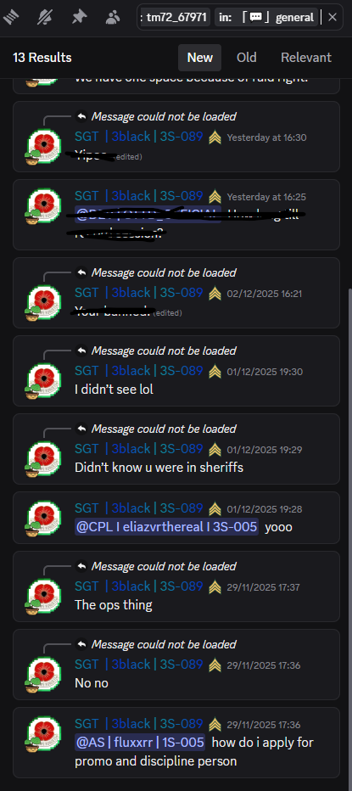Open pinned messages with the pin icon
The height and width of the screenshot is (791, 352).
tap(79, 18)
